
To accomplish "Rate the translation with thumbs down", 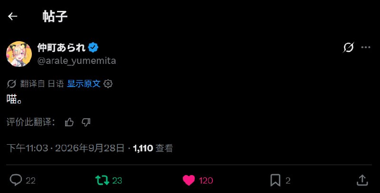I will (x=86, y=123).
